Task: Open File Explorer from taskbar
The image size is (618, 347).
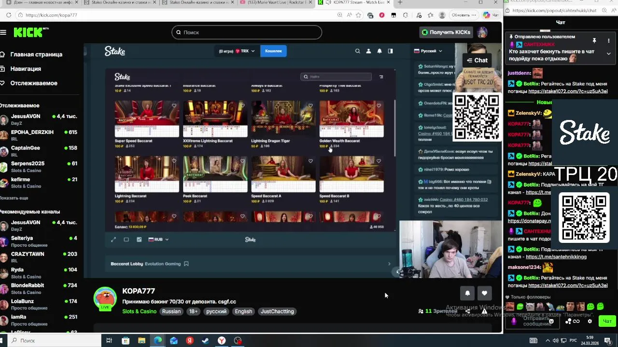Action: [141, 341]
